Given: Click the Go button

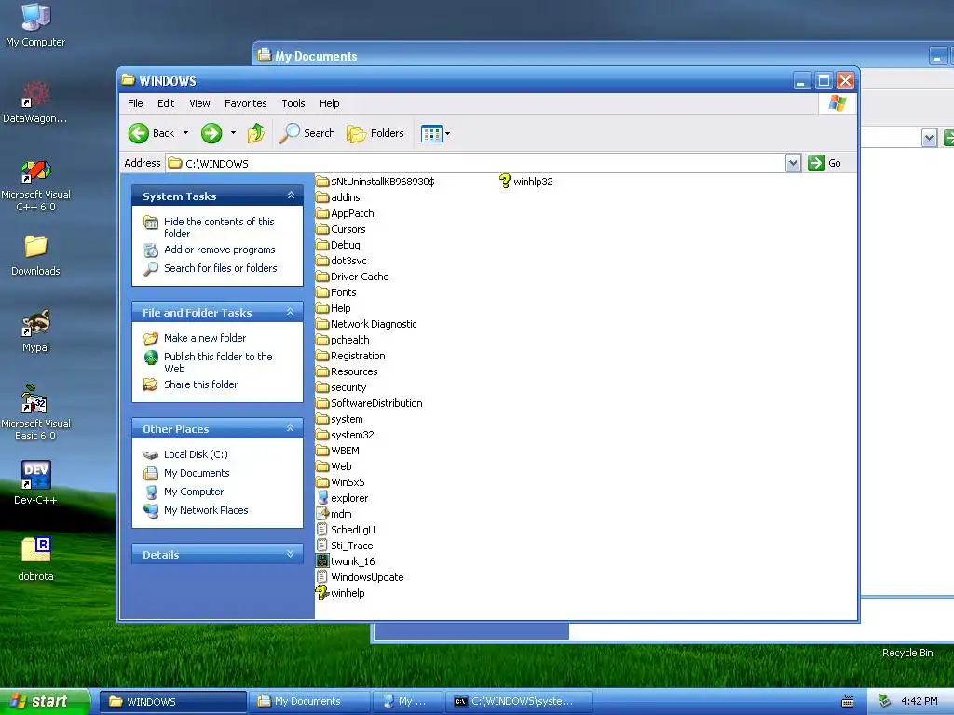Looking at the screenshot, I should 825,163.
